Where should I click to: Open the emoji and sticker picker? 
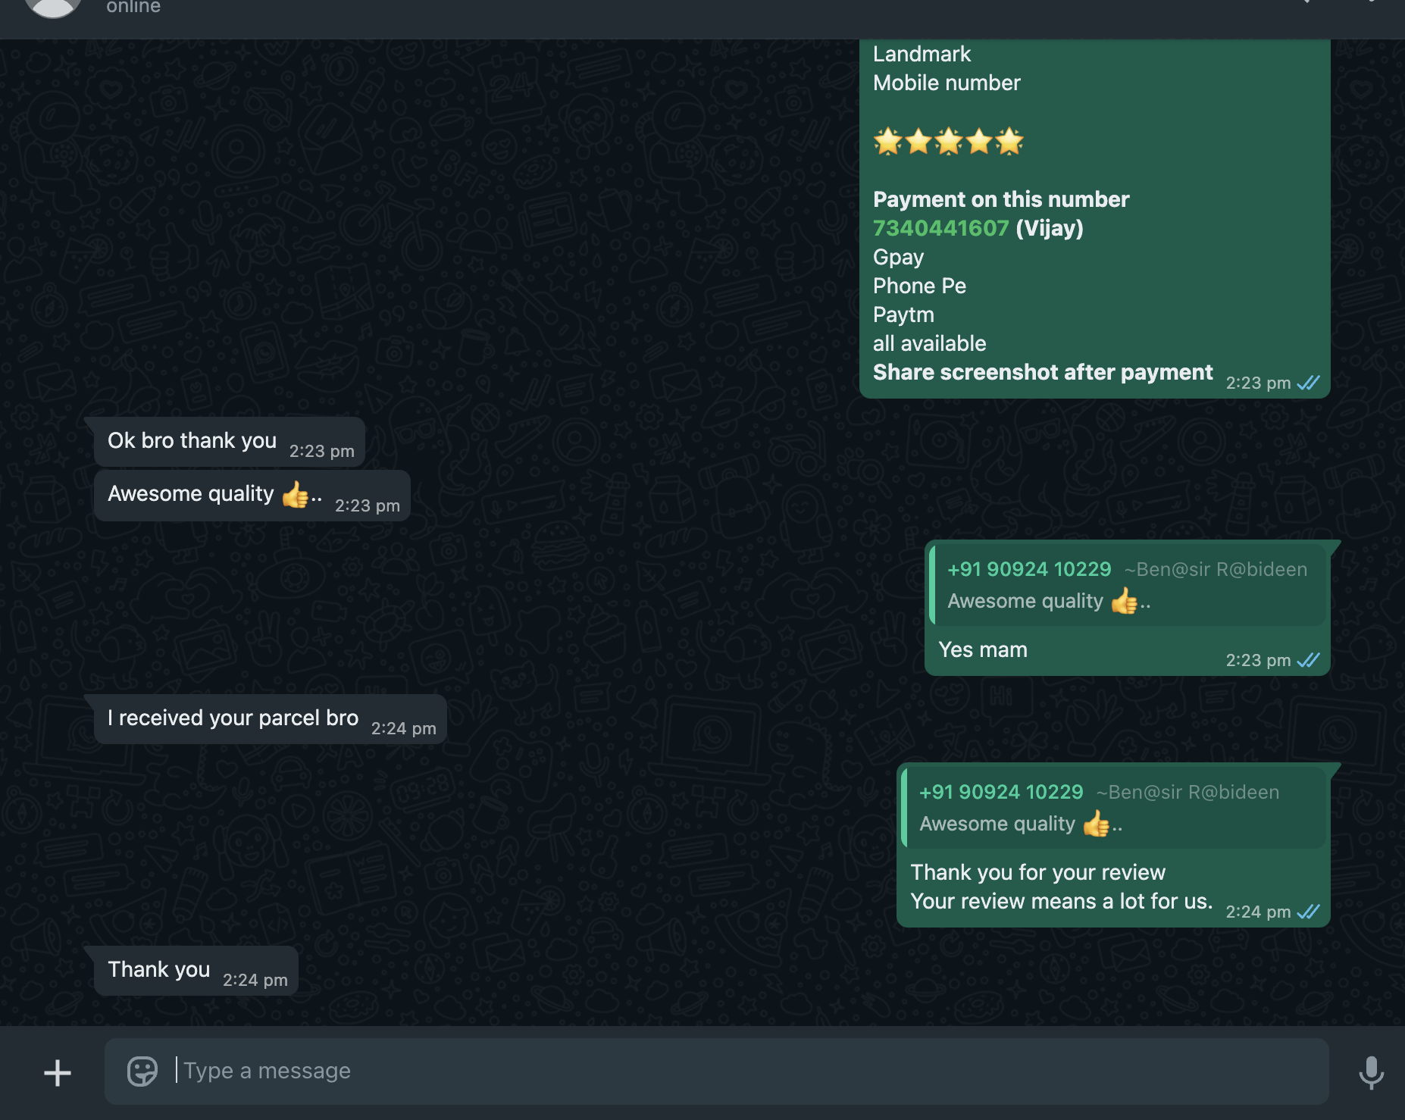pyautogui.click(x=142, y=1071)
